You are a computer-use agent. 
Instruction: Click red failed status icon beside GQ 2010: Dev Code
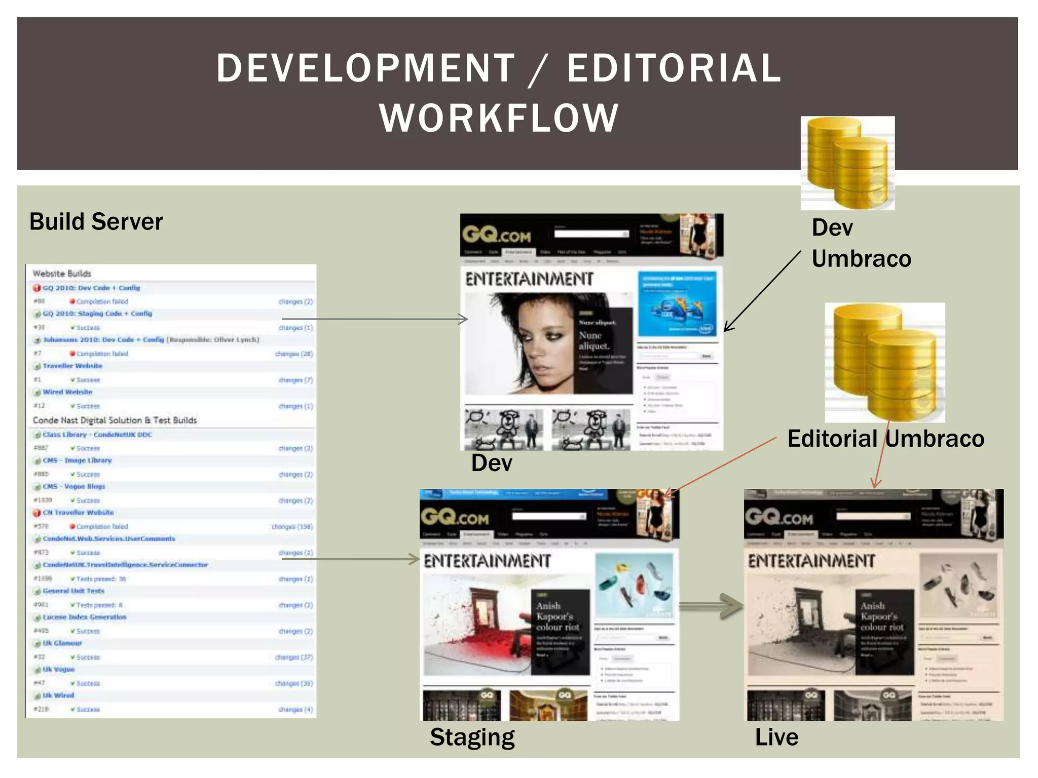pyautogui.click(x=36, y=288)
